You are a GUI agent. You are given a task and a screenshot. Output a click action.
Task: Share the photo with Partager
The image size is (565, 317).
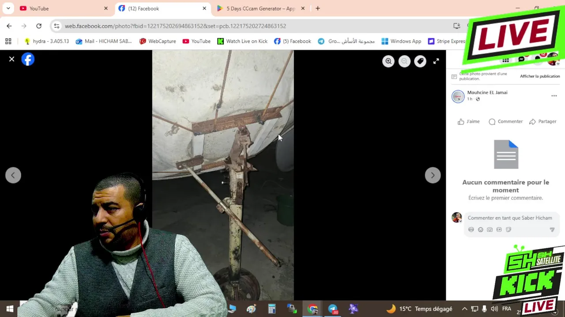(543, 122)
